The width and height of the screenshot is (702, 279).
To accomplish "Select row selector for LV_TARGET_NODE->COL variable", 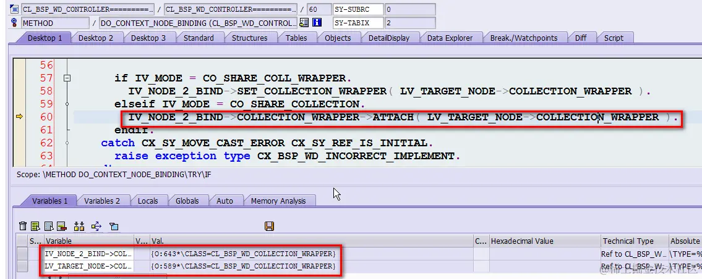I will click(x=22, y=267).
